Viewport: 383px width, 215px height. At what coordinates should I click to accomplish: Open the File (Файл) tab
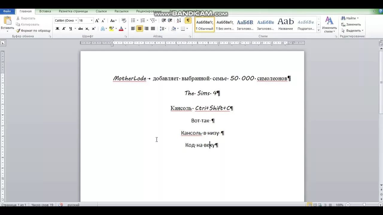7,11
